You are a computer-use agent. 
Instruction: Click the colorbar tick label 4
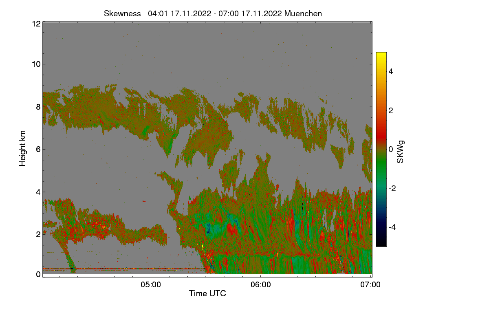coord(391,72)
